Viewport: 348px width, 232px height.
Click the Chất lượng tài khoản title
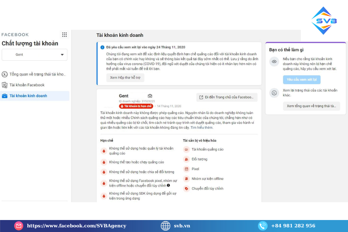30,44
